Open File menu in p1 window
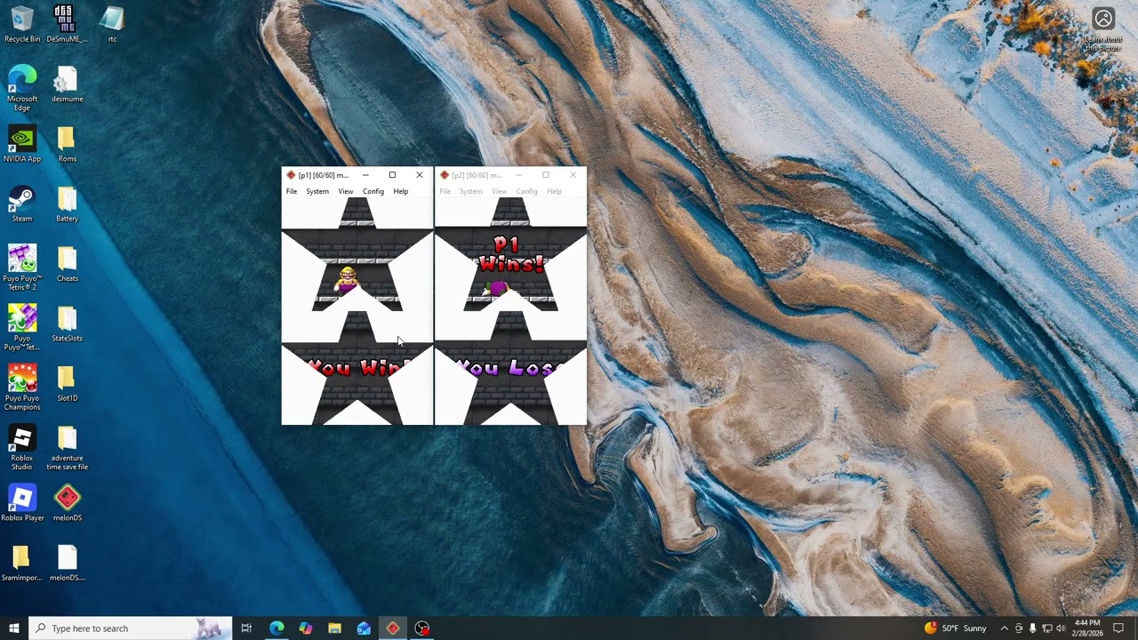1138x640 pixels. click(292, 191)
